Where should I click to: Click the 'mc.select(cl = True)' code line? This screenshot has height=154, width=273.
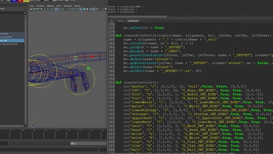[x=144, y=28]
